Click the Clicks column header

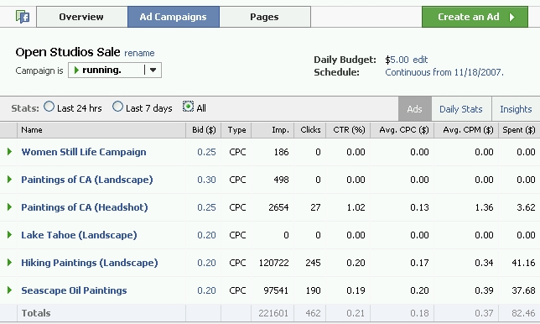[x=310, y=130]
